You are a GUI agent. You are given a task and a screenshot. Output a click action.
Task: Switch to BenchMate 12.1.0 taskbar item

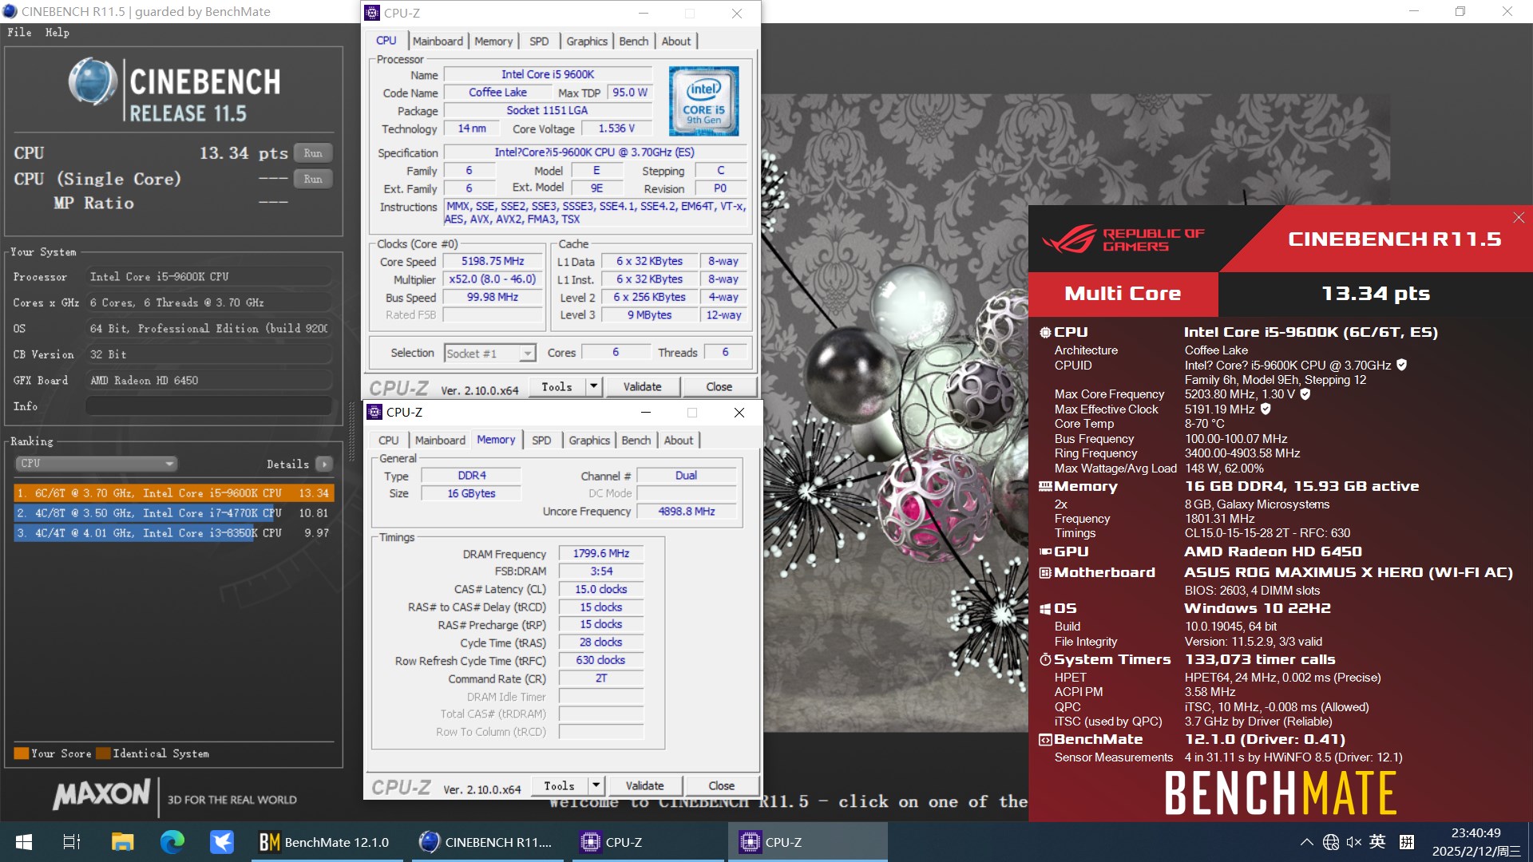[327, 842]
